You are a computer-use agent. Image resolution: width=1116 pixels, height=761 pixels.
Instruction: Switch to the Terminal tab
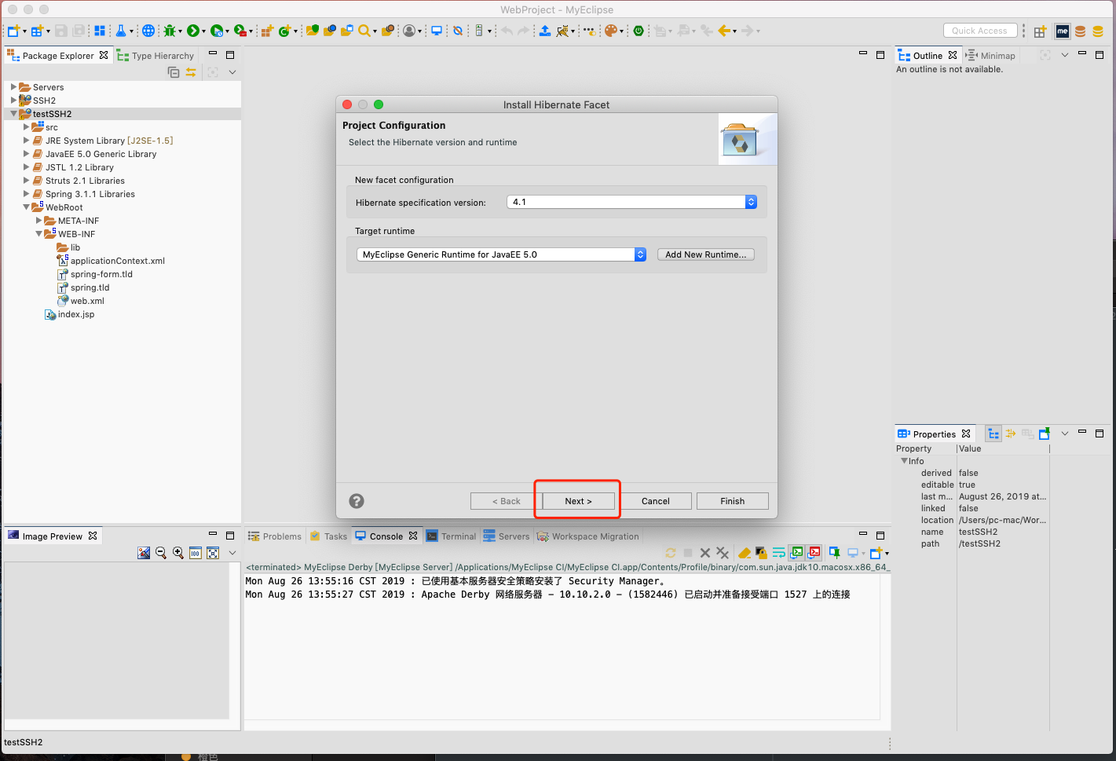452,536
